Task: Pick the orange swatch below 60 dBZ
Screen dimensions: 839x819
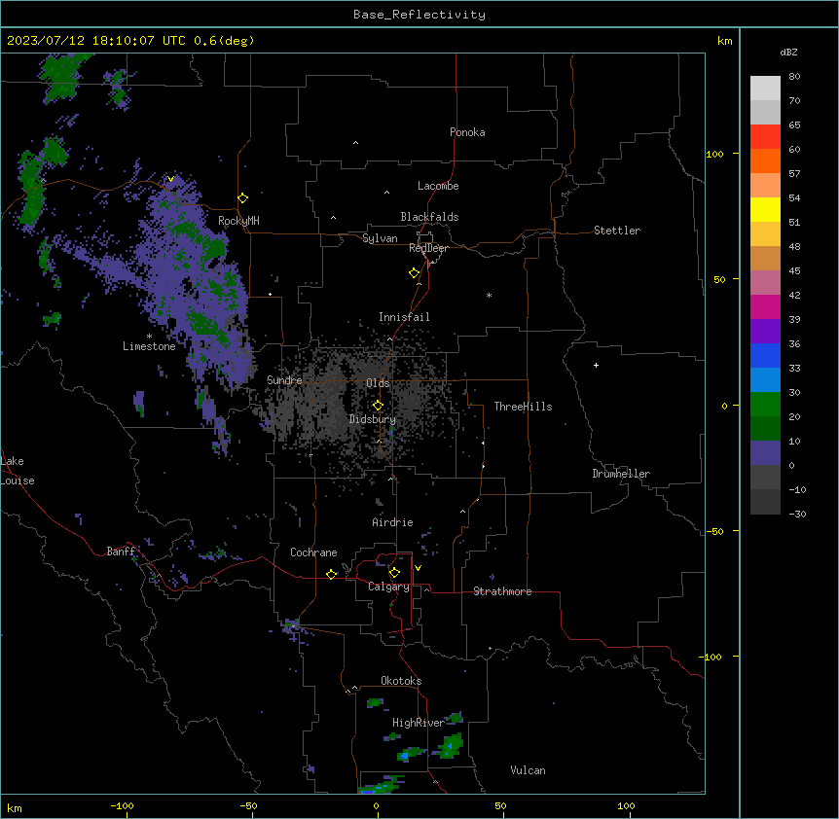Action: pyautogui.click(x=765, y=160)
